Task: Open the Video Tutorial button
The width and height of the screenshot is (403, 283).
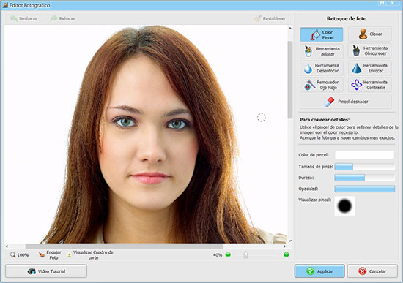Action: (x=46, y=271)
